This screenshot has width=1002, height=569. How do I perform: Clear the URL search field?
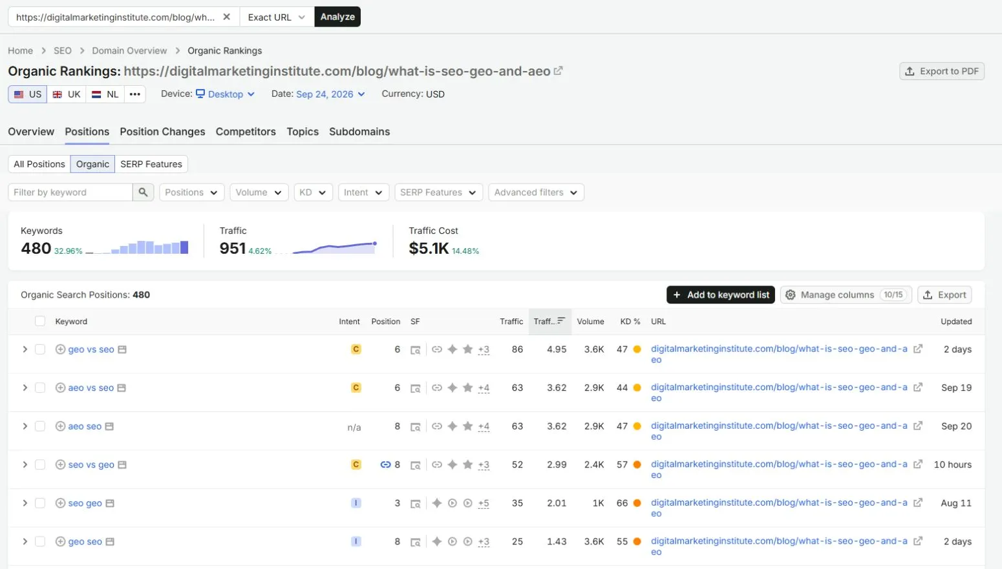(226, 17)
